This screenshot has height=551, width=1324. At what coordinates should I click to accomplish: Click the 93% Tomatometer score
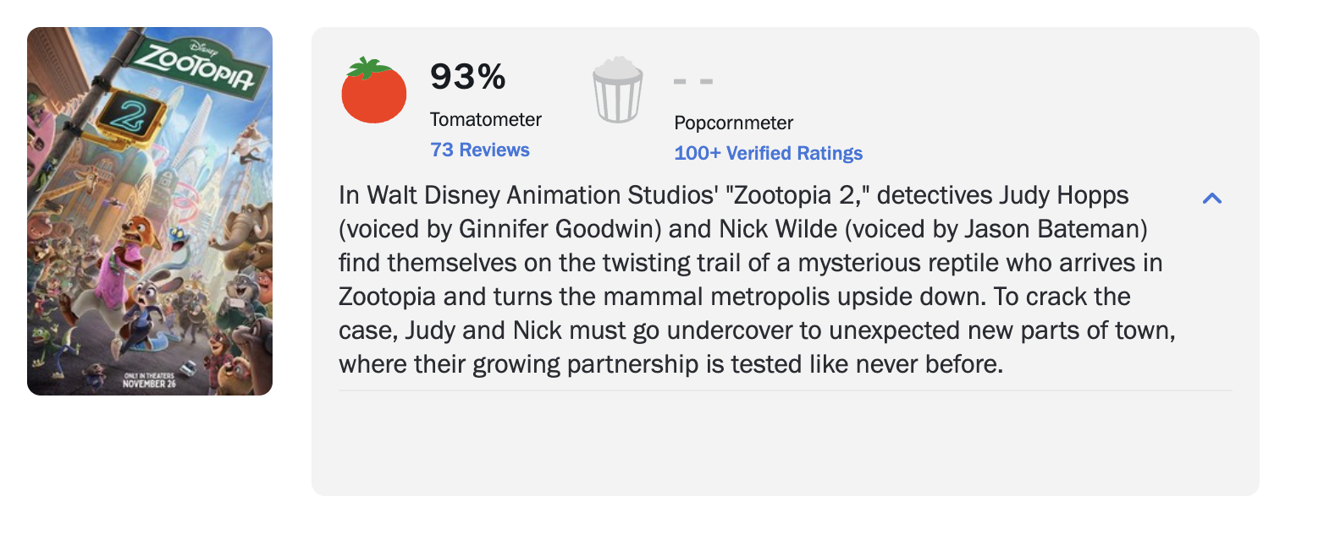[x=468, y=78]
